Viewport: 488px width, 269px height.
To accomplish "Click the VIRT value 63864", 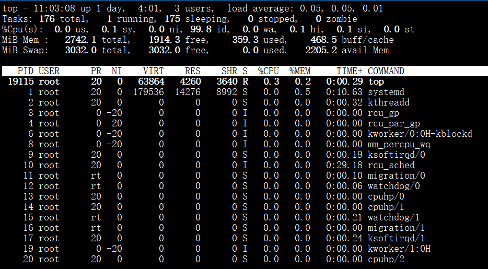I will (151, 82).
